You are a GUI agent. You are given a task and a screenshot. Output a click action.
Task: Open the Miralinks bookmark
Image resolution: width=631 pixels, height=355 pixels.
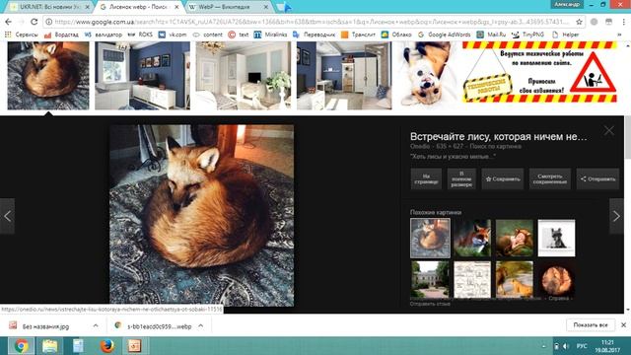pyautogui.click(x=270, y=35)
